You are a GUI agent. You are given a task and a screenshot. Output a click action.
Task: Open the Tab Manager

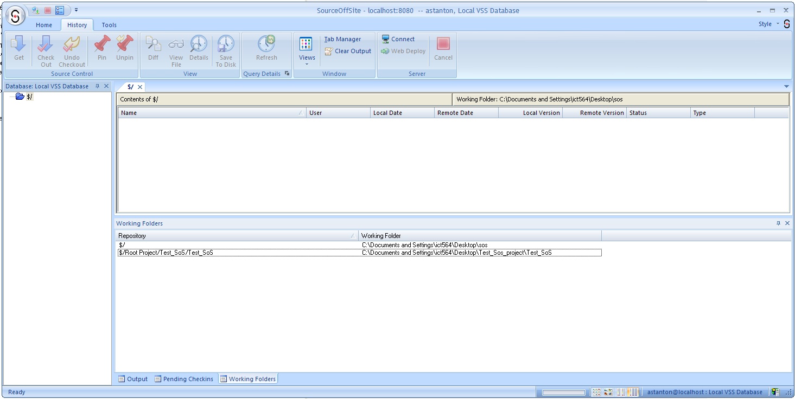[x=343, y=39]
